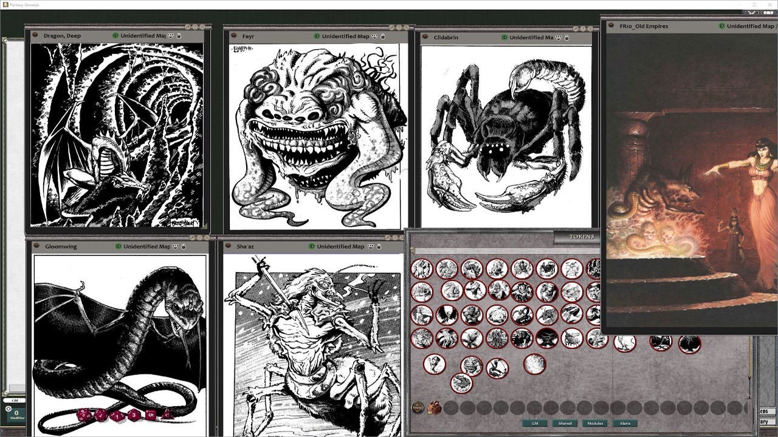Click the green ID icon on the FR10_Old Empires window
This screenshot has width=778, height=437.
[x=723, y=27]
